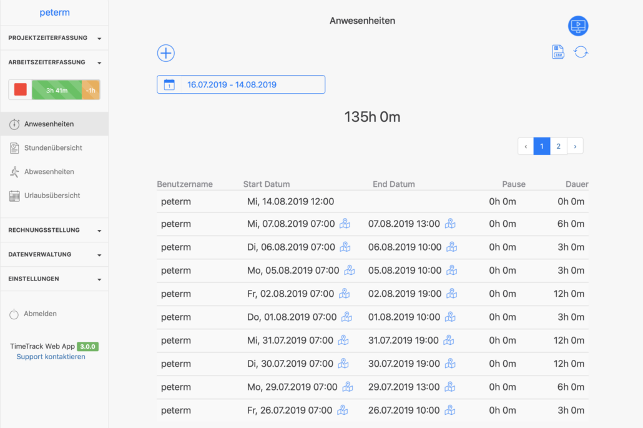Image resolution: width=643 pixels, height=428 pixels.
Task: Open map location for end 26.07.2019 10:00
Action: pos(450,411)
